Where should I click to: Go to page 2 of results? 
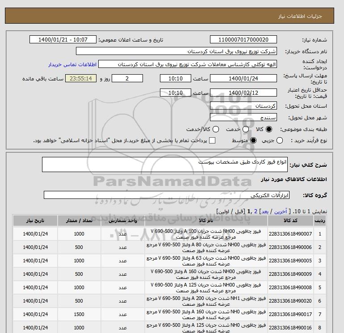(256, 211)
